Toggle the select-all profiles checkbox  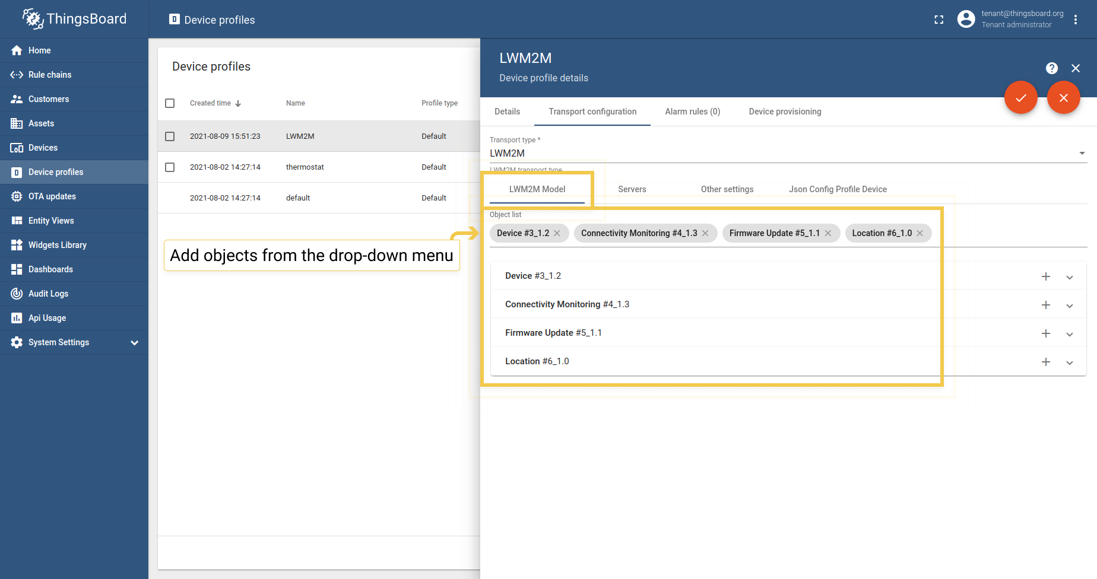coord(170,103)
